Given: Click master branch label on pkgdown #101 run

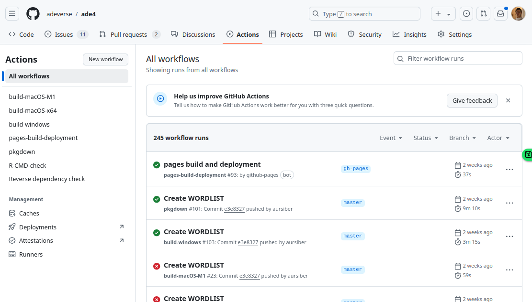Looking at the screenshot, I should 352,203.
